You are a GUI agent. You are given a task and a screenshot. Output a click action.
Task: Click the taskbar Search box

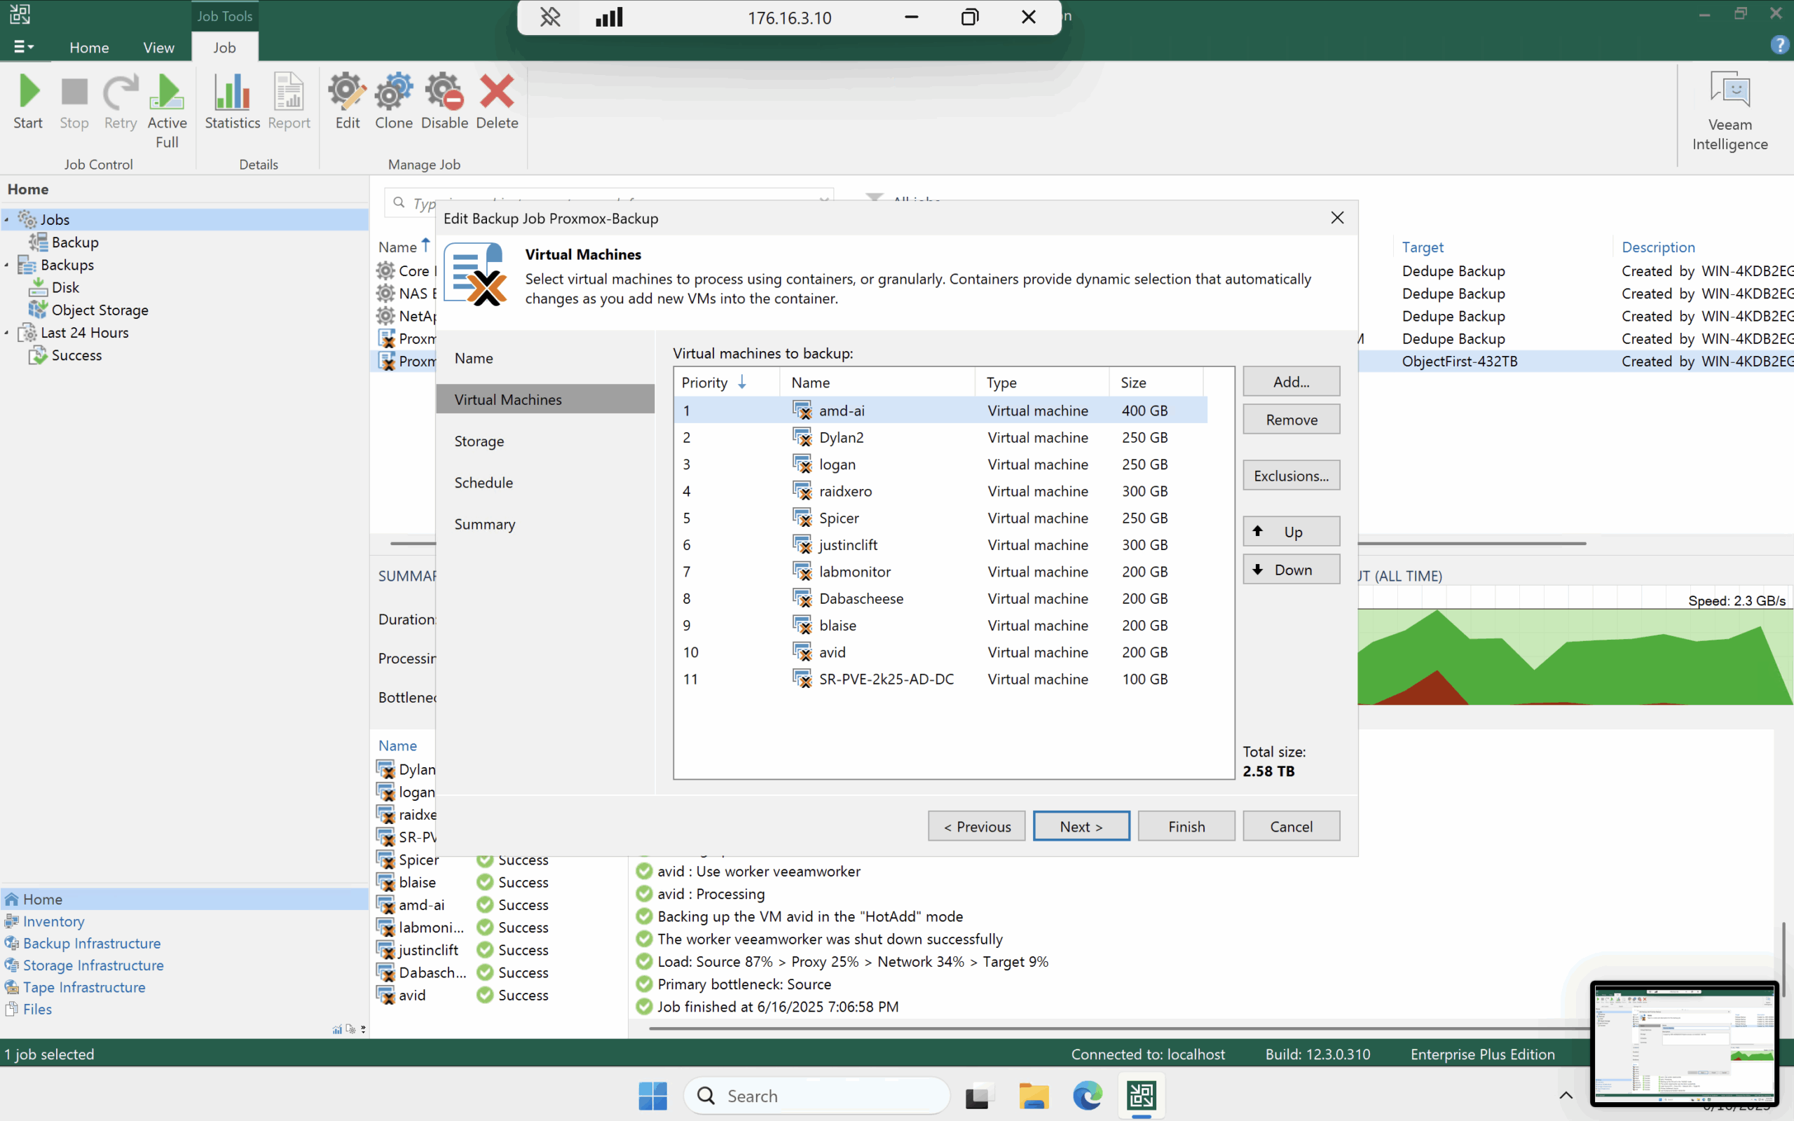817,1096
